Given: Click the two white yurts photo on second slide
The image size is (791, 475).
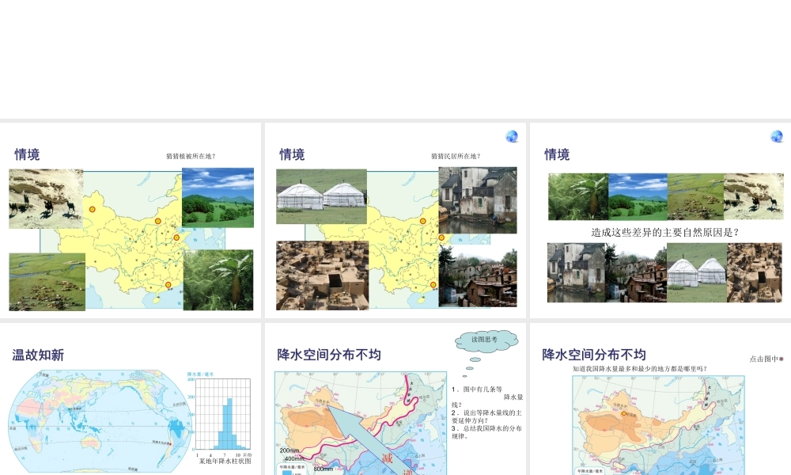Looking at the screenshot, I should (321, 191).
